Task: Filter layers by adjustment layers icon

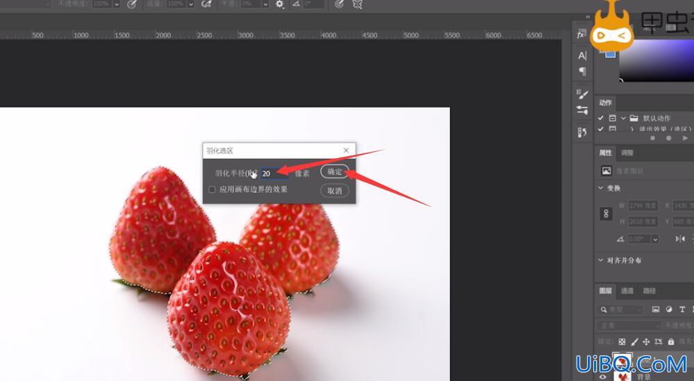Action: [669, 310]
